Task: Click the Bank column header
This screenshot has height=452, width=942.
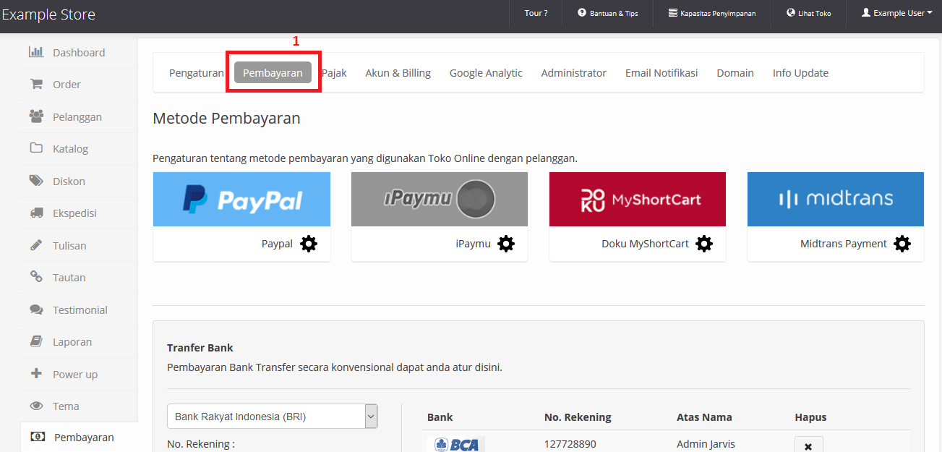Action: click(440, 417)
